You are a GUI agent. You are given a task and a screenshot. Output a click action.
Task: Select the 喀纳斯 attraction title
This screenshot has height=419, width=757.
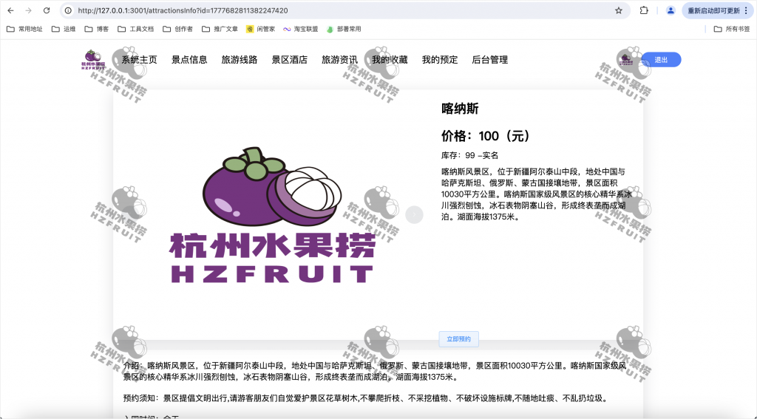click(x=460, y=109)
